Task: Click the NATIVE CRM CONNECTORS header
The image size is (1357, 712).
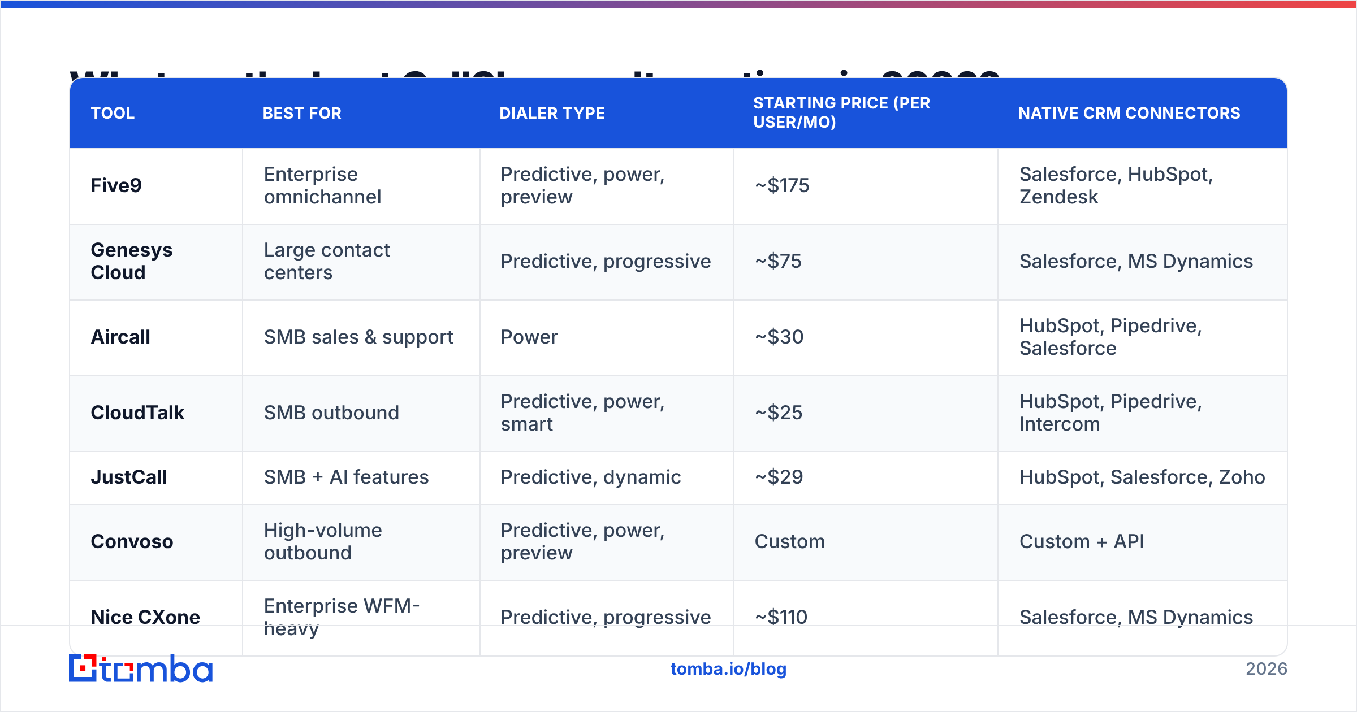Action: tap(1129, 113)
